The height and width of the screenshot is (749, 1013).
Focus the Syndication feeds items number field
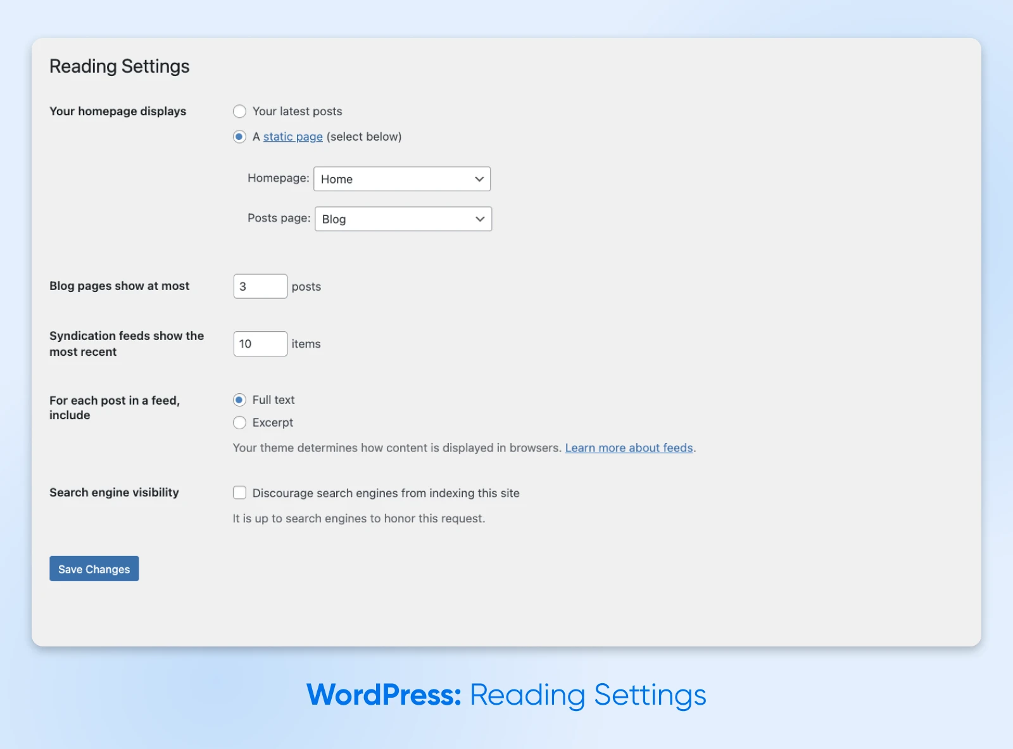point(260,344)
